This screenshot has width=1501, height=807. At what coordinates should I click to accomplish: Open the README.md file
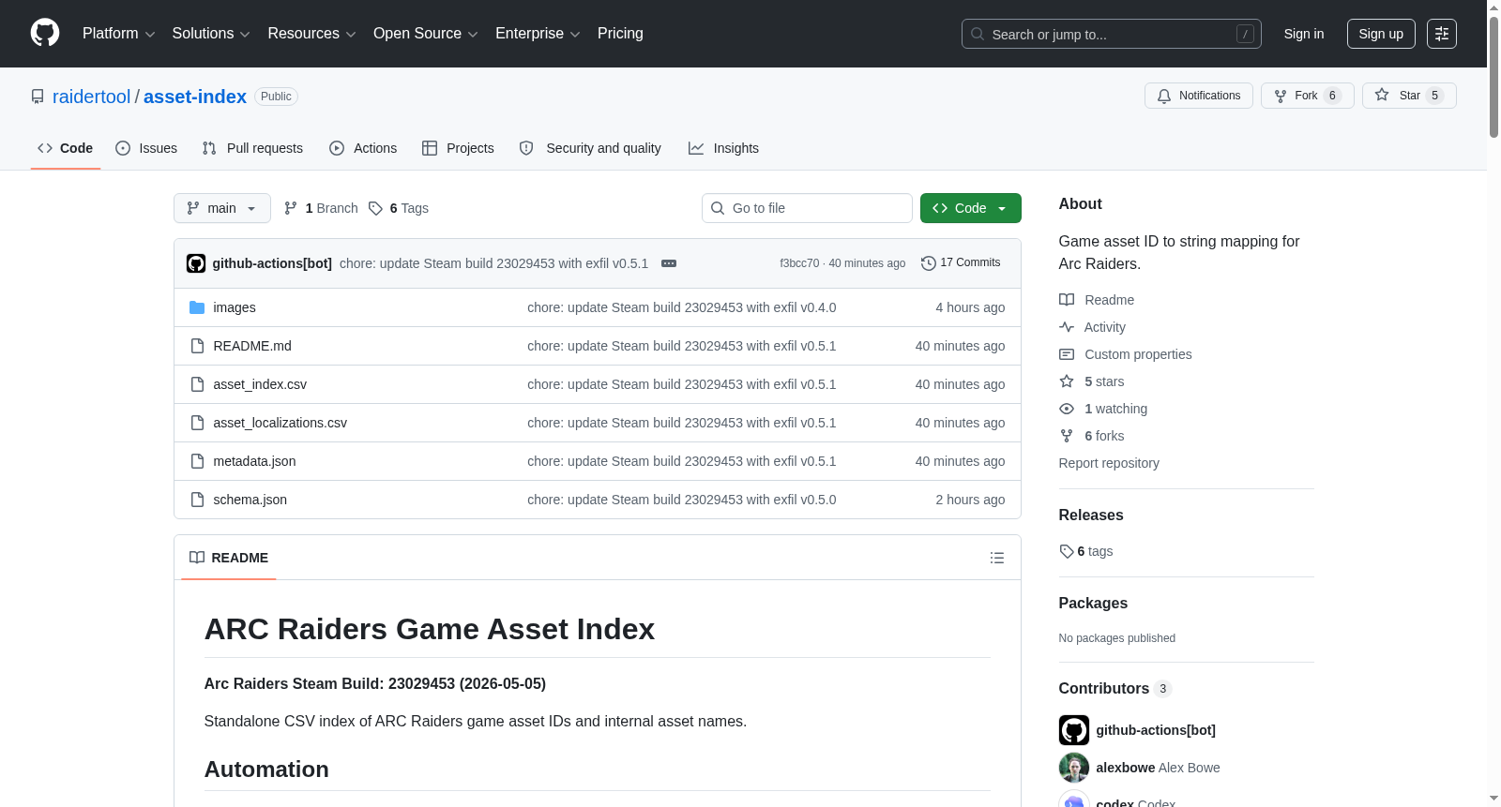252,346
